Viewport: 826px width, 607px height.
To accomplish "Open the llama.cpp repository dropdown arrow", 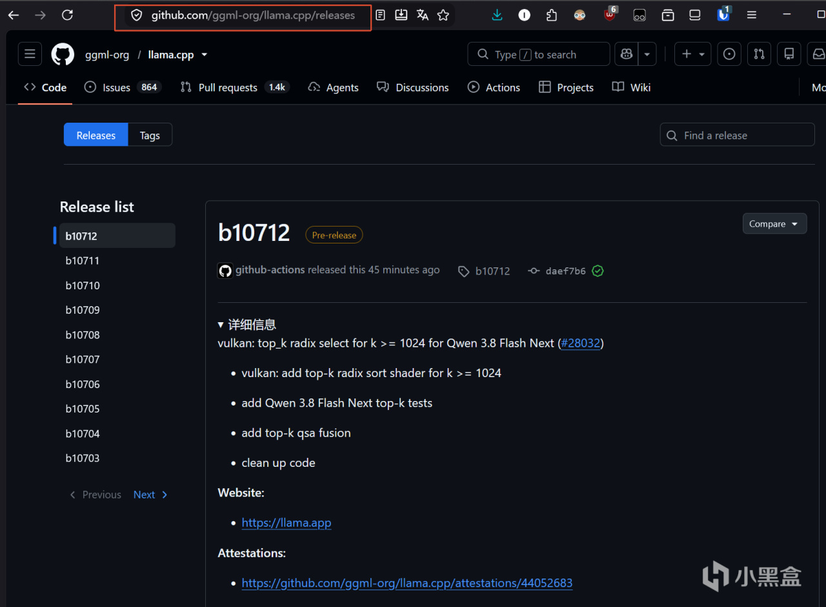I will pyautogui.click(x=205, y=55).
